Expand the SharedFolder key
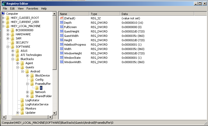Screen dimensions: 208x126 [27, 96]
